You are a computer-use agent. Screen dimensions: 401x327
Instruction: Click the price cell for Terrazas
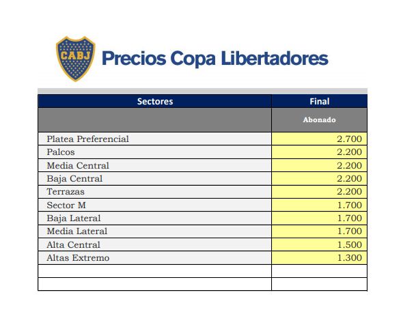point(320,192)
